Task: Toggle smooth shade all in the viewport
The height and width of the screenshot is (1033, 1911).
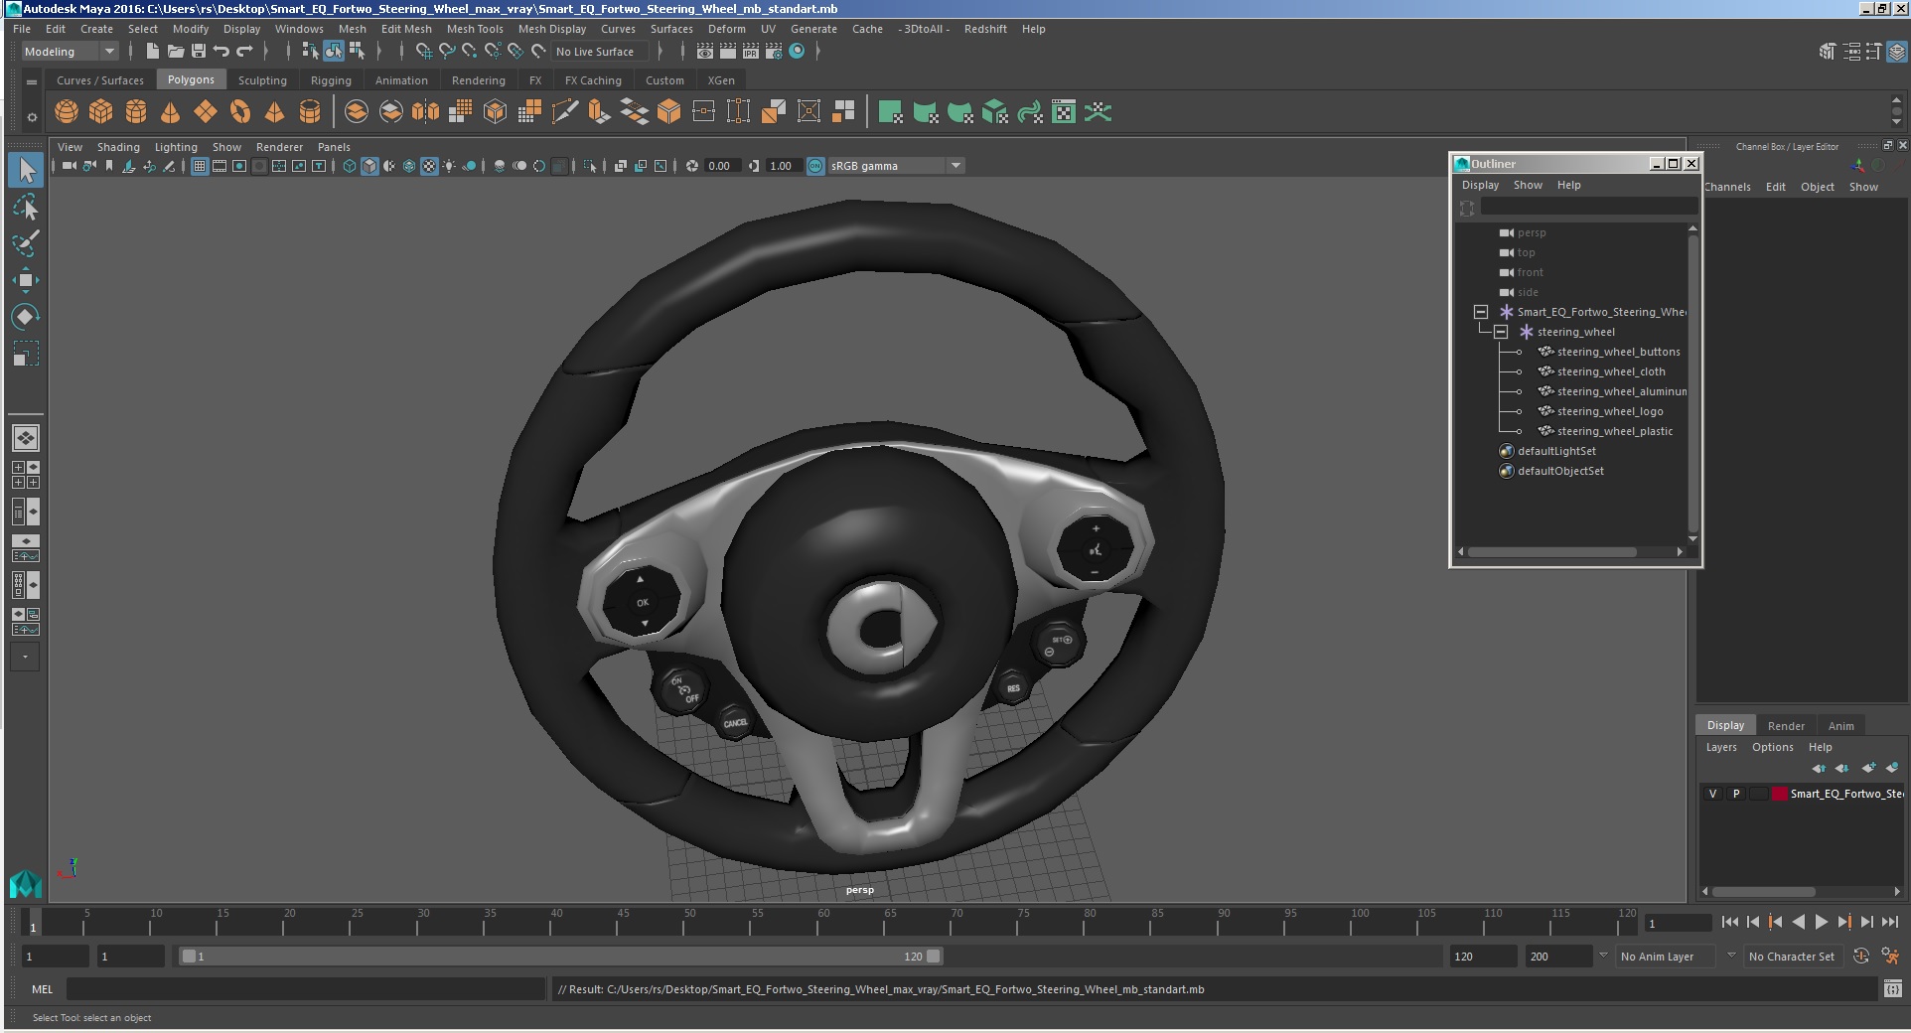Action: (369, 166)
